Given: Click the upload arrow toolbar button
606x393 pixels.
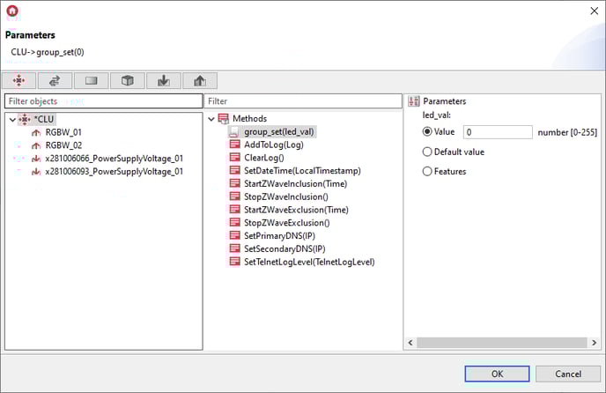Looking at the screenshot, I should pyautogui.click(x=200, y=81).
